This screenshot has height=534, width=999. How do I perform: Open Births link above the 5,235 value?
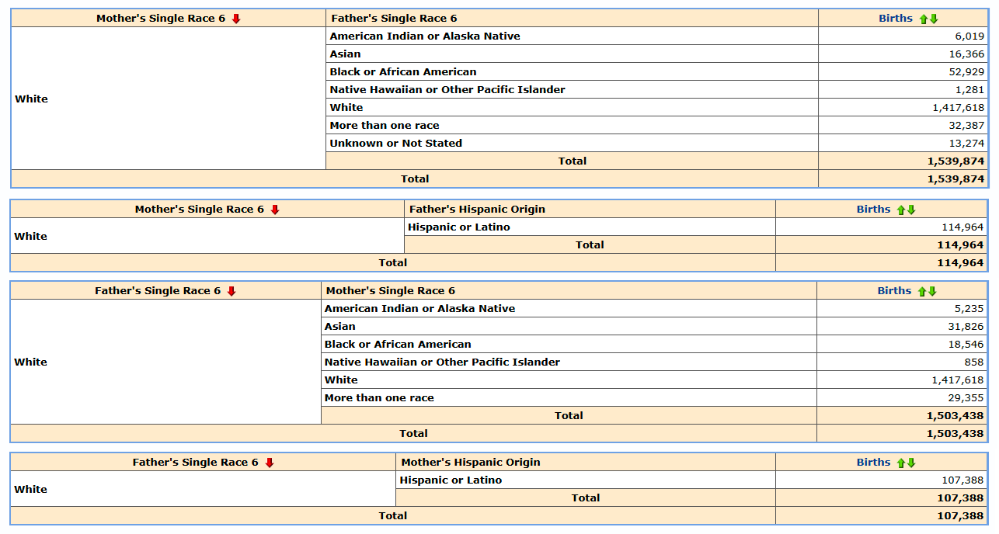tap(894, 290)
